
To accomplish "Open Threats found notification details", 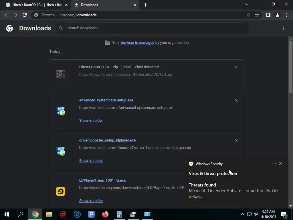I will [234, 191].
